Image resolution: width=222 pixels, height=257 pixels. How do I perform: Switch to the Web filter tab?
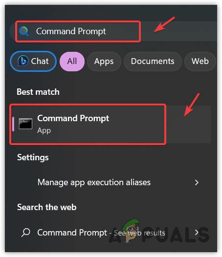[200, 62]
